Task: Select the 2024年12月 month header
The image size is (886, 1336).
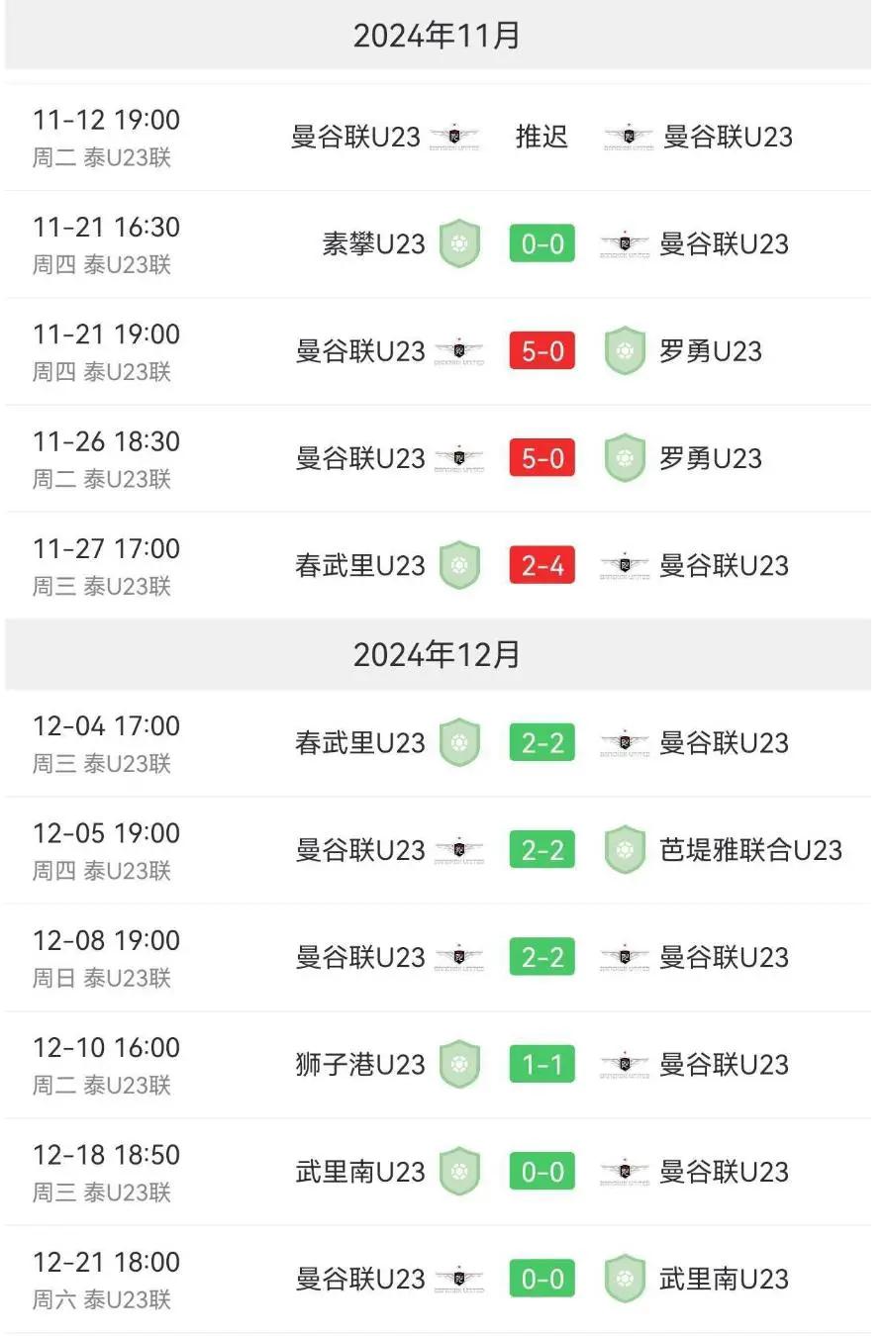Action: [437, 655]
